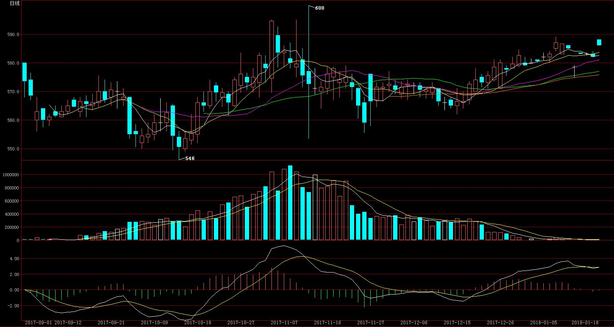Image resolution: width=614 pixels, height=327 pixels.
Task: Click date label 2018-01-18
Action: tap(585, 322)
